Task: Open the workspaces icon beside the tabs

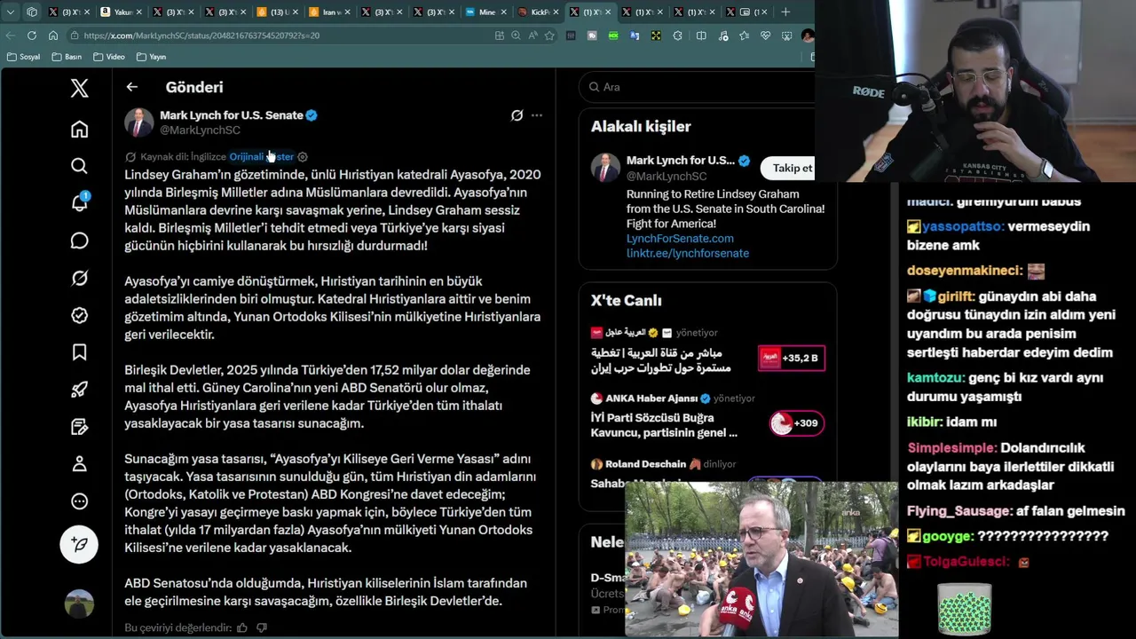Action: [32, 12]
